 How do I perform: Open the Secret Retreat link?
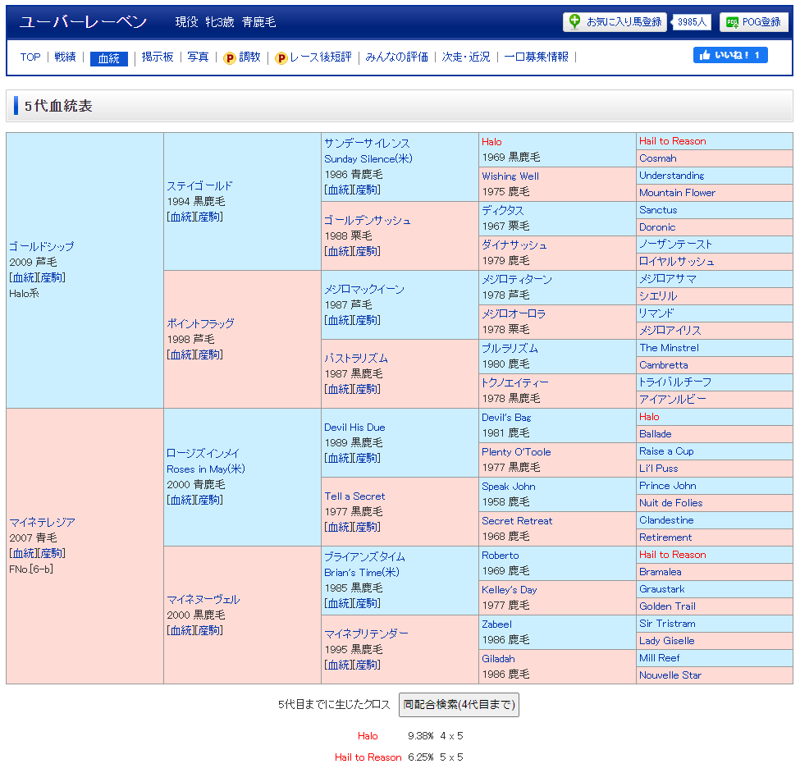click(x=517, y=520)
